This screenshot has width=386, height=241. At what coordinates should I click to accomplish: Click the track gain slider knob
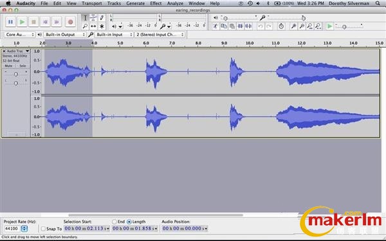point(15,74)
